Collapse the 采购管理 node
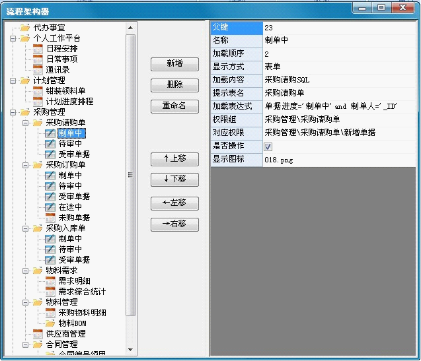421x361 pixels. [x=13, y=112]
